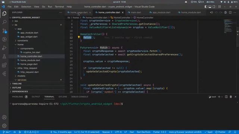Click the circular GitLens icon in editor toolbar

click(x=226, y=12)
